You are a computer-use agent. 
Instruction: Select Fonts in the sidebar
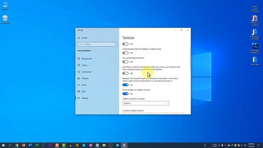tap(84, 85)
